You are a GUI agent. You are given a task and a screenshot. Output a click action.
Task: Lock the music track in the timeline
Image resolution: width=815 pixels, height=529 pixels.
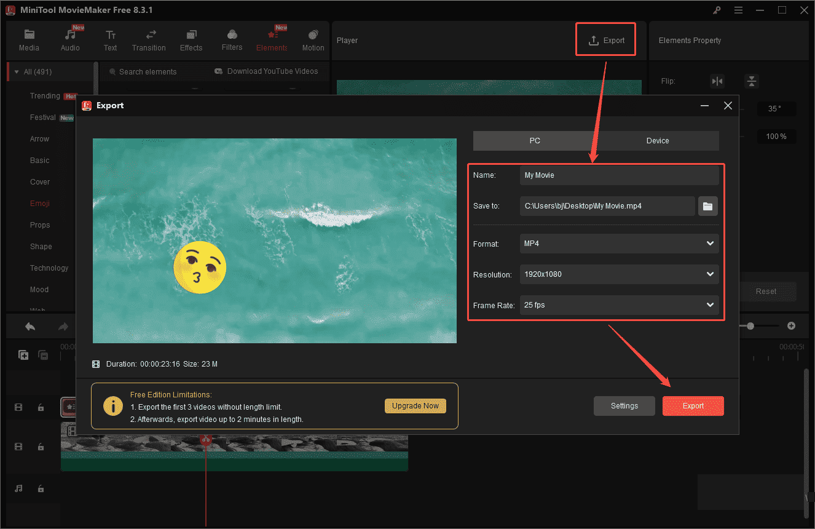click(41, 488)
